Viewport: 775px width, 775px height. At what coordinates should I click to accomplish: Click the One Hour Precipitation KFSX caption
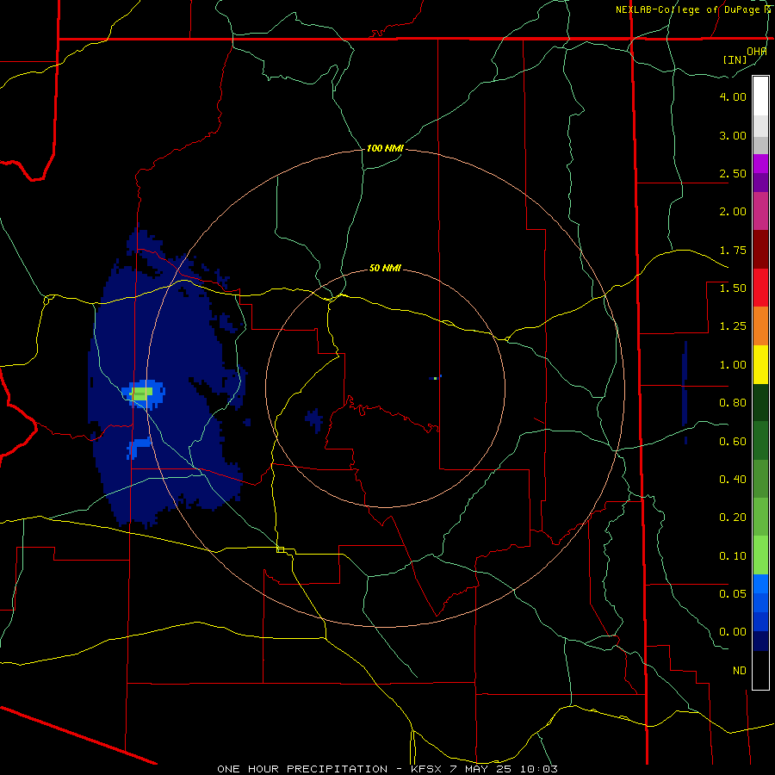tap(387, 769)
